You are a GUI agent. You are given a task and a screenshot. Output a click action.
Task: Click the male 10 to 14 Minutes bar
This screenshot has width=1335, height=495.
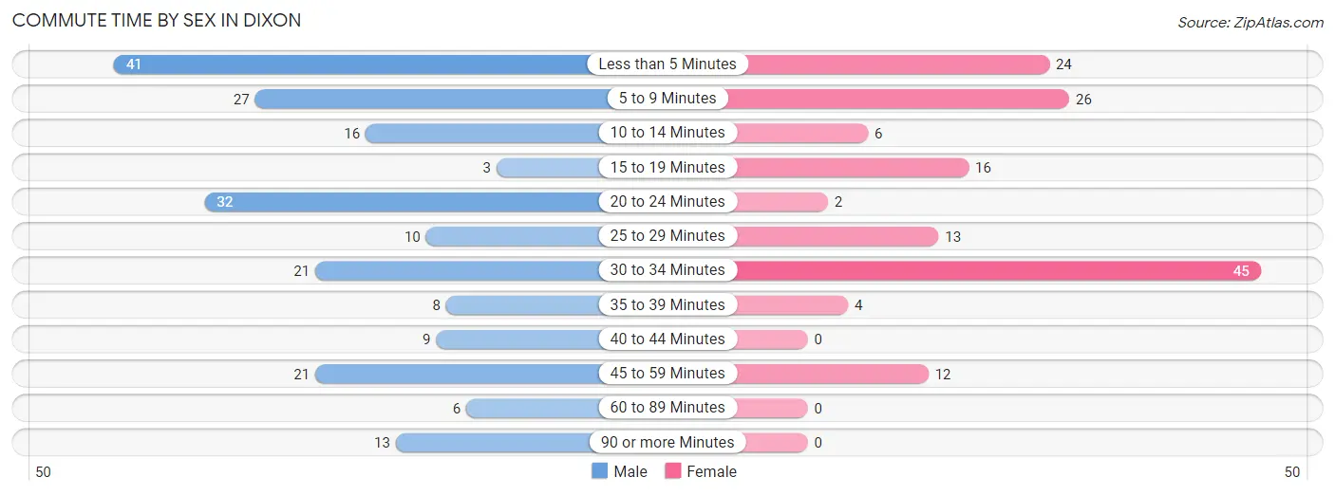tap(482, 133)
